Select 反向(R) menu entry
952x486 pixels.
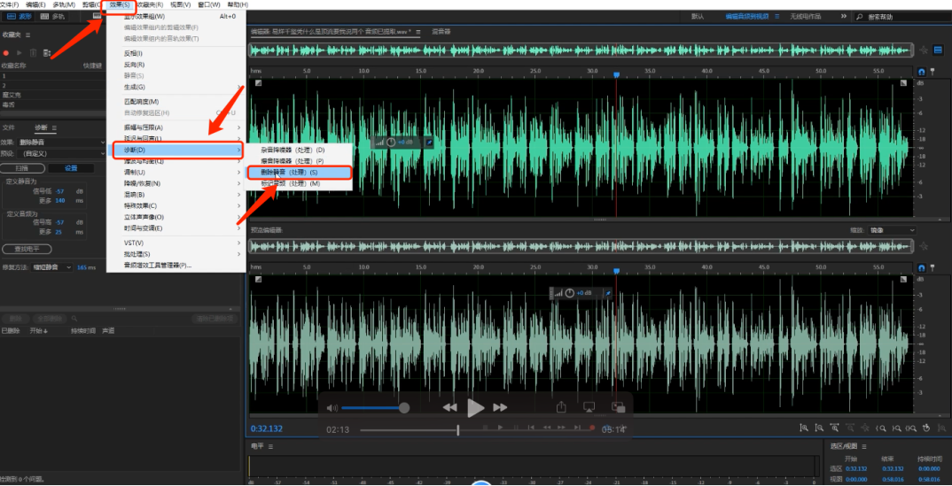coord(176,65)
